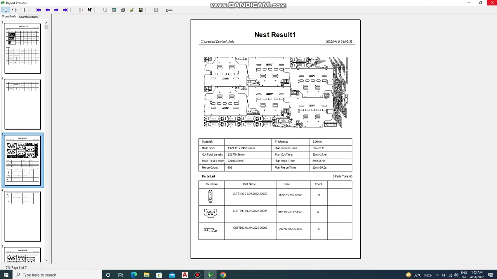Go to the first page of report
The width and height of the screenshot is (497, 279).
coord(38,10)
